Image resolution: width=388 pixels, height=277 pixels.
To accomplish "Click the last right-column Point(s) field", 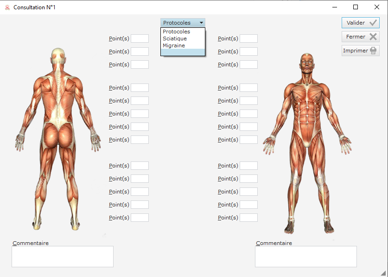I will [x=248, y=218].
